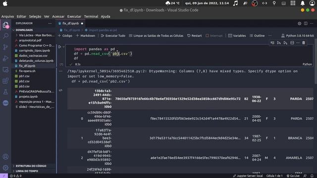
Task: Split the editor right icon
Action: [306, 23]
